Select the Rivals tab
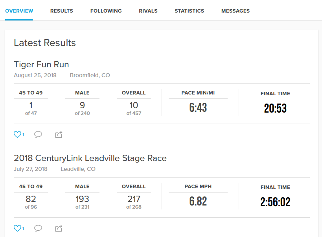 [x=148, y=11]
